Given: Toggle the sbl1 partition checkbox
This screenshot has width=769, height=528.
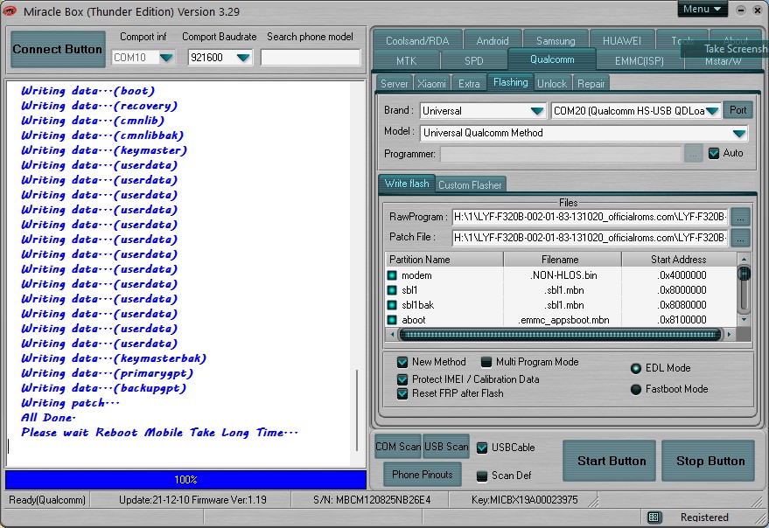Looking at the screenshot, I should pos(392,290).
